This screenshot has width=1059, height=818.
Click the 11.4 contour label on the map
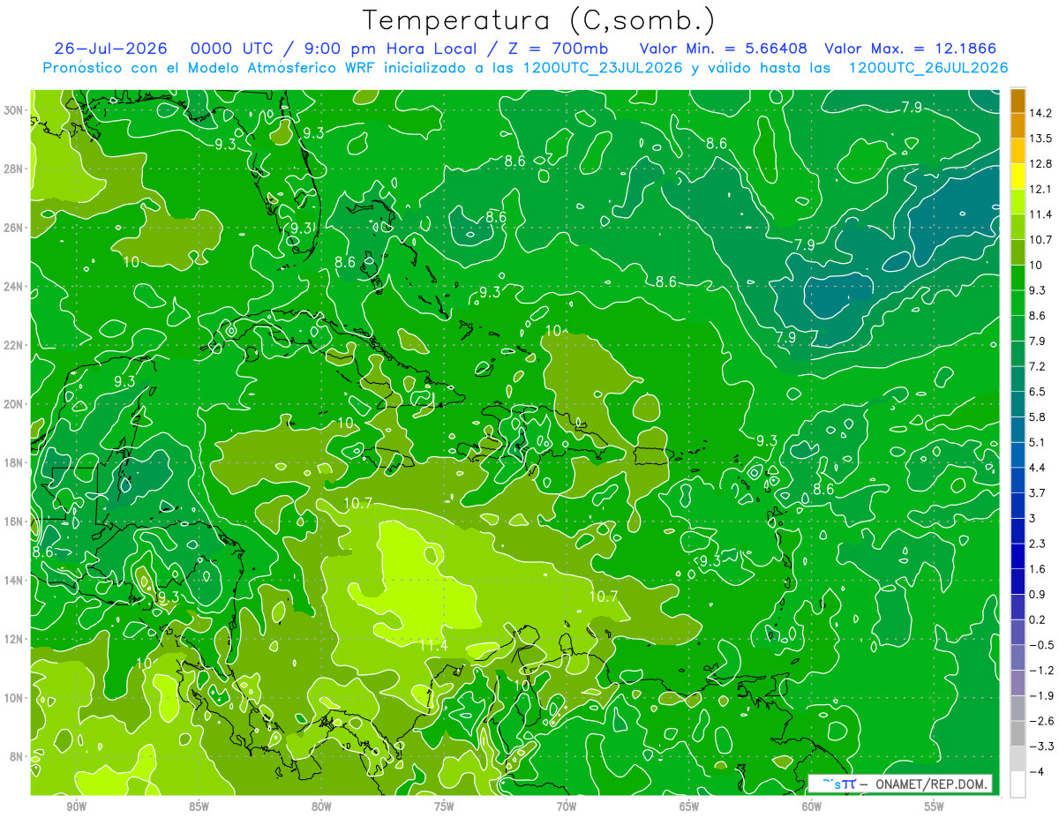[432, 646]
